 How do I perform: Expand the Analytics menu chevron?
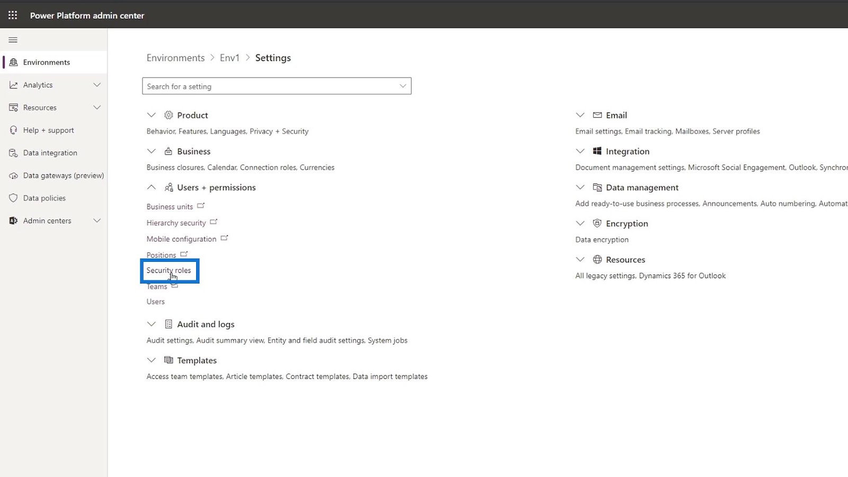pyautogui.click(x=97, y=85)
